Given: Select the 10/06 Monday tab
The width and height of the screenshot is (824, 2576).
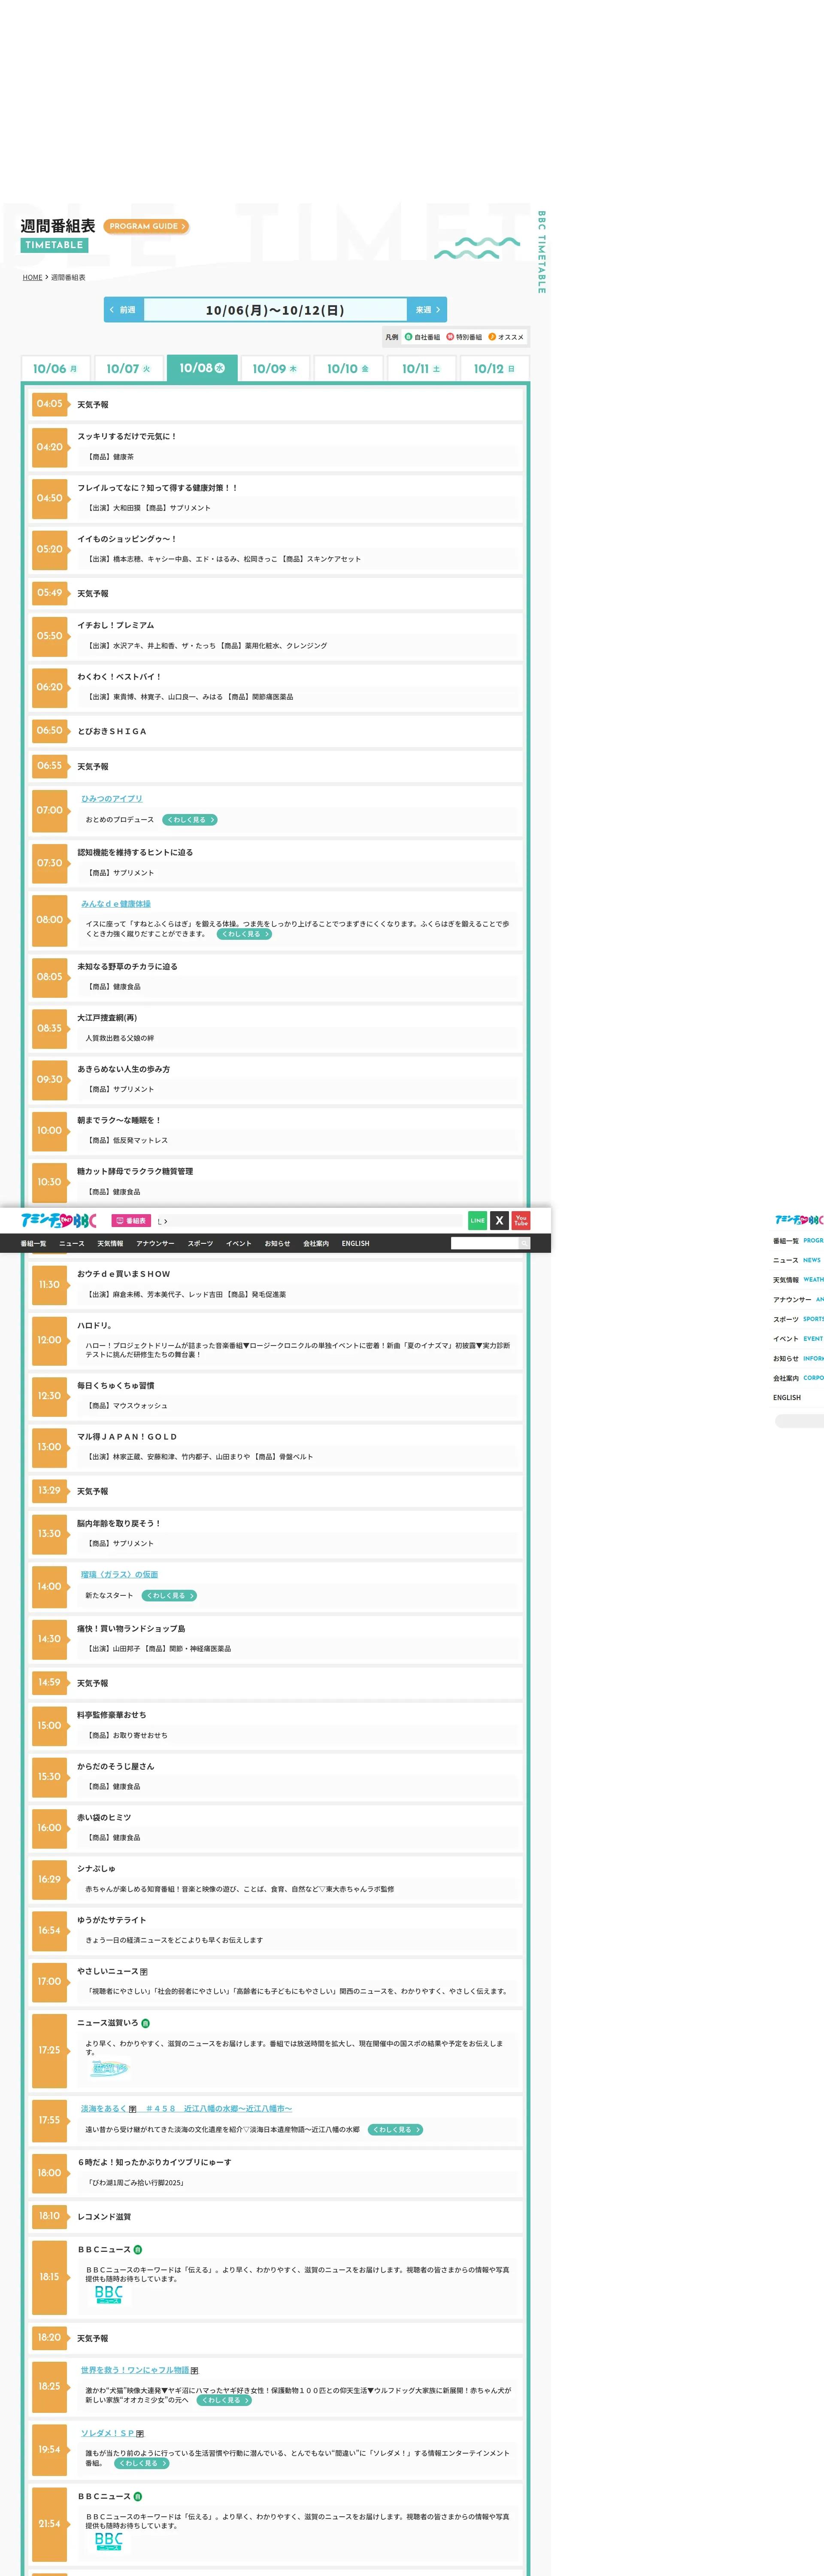Looking at the screenshot, I should [x=55, y=369].
